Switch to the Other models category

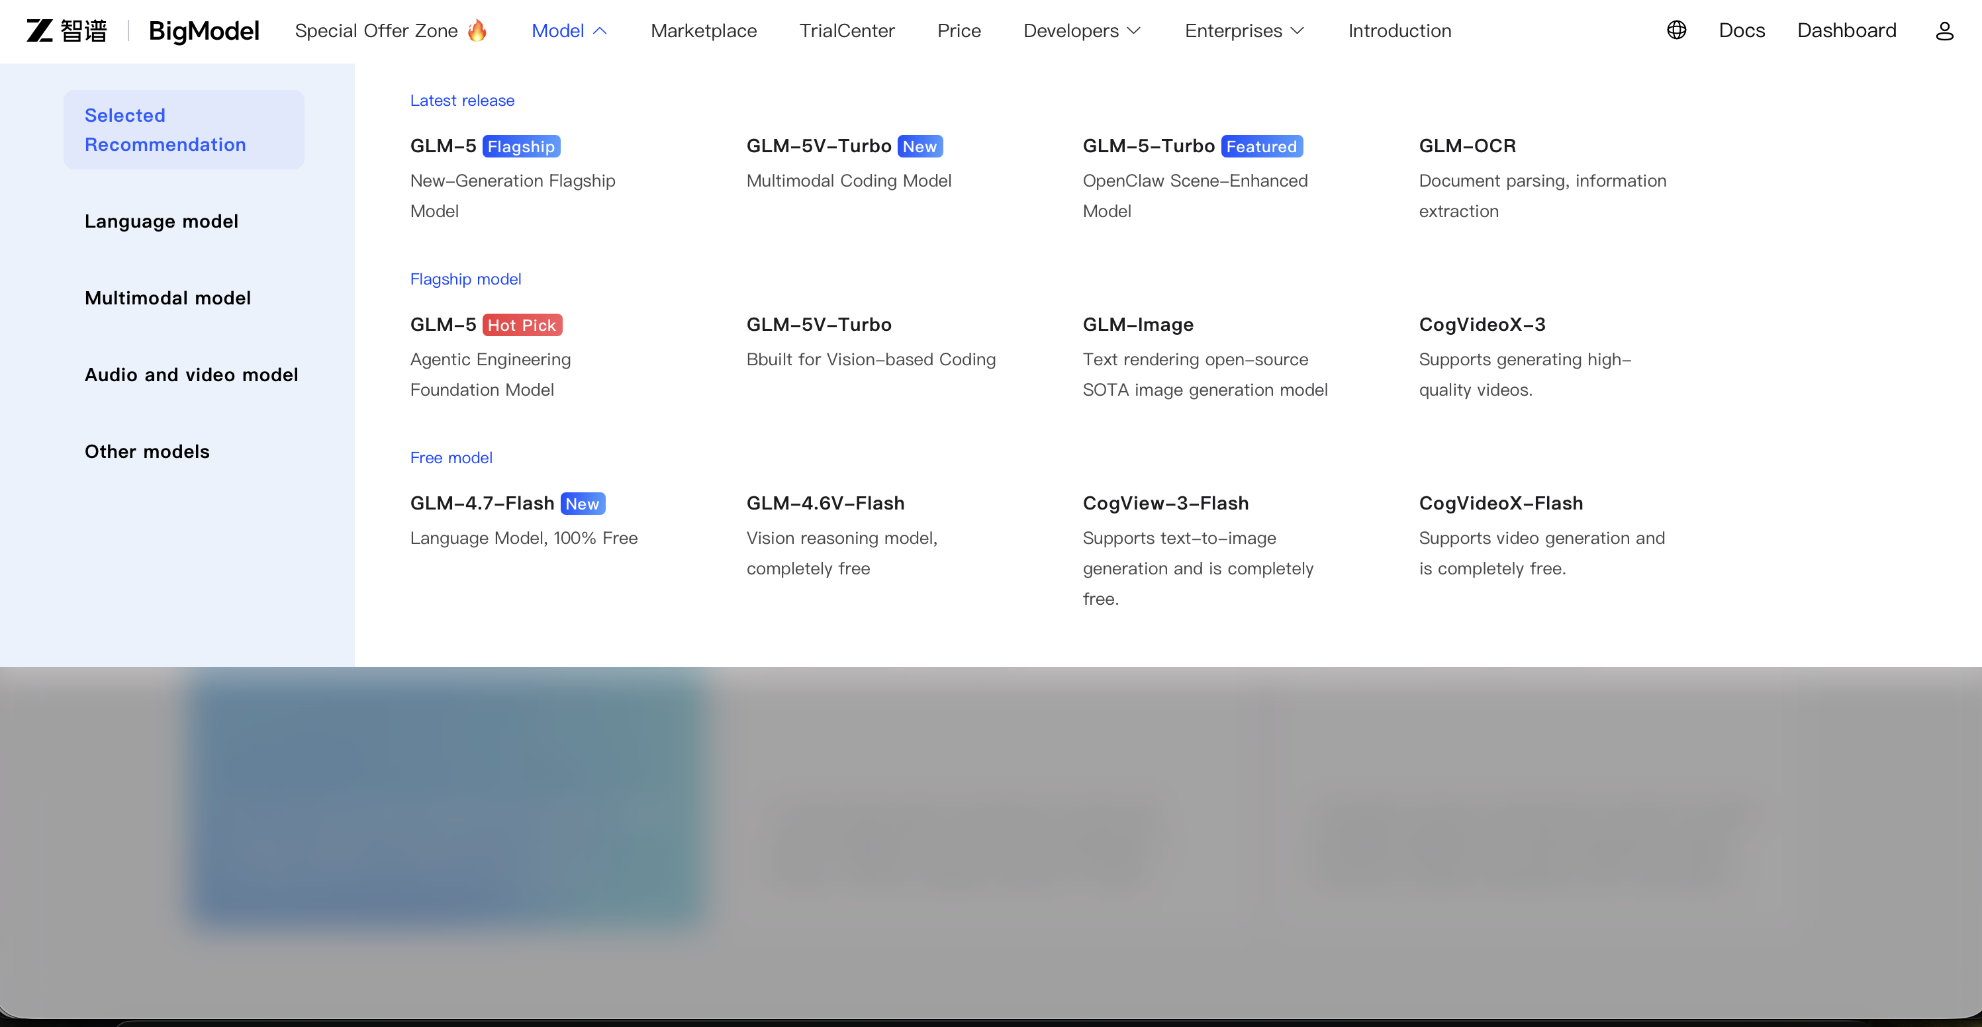tap(147, 451)
